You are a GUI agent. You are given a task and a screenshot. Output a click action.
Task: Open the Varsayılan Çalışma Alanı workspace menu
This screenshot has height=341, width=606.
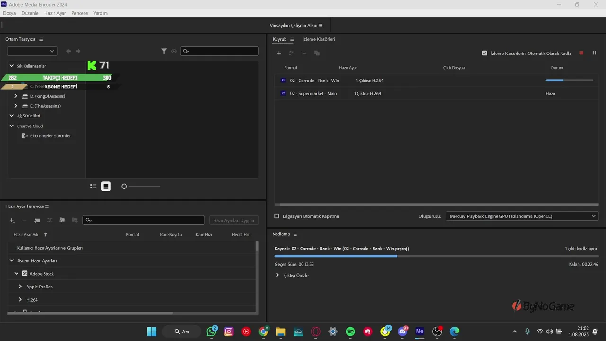(321, 25)
